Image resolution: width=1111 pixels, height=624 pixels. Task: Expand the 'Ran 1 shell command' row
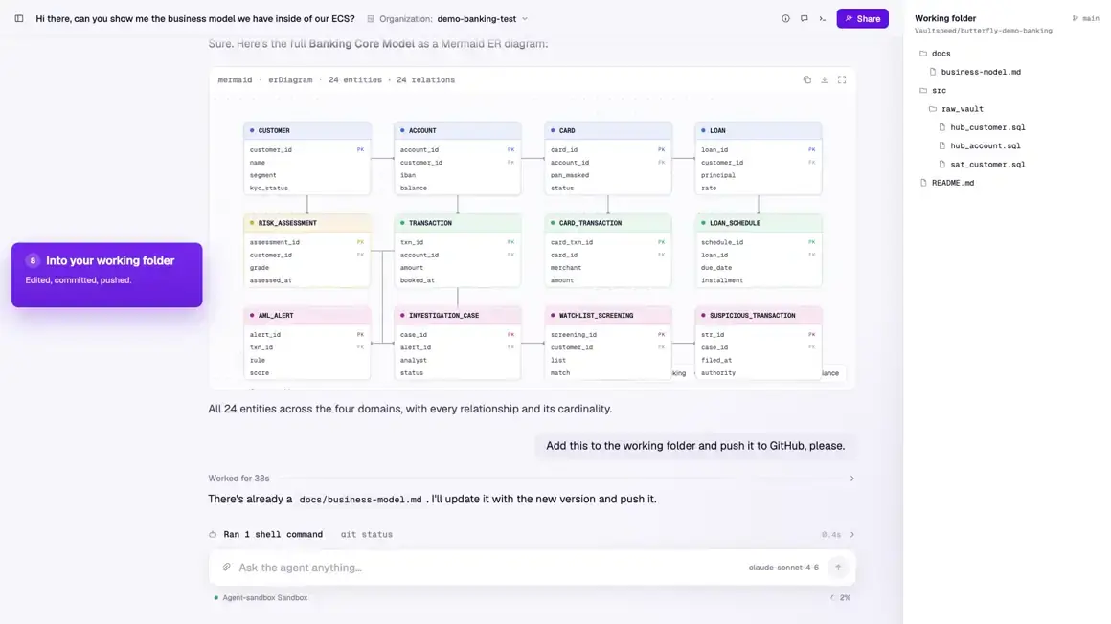tap(532, 535)
